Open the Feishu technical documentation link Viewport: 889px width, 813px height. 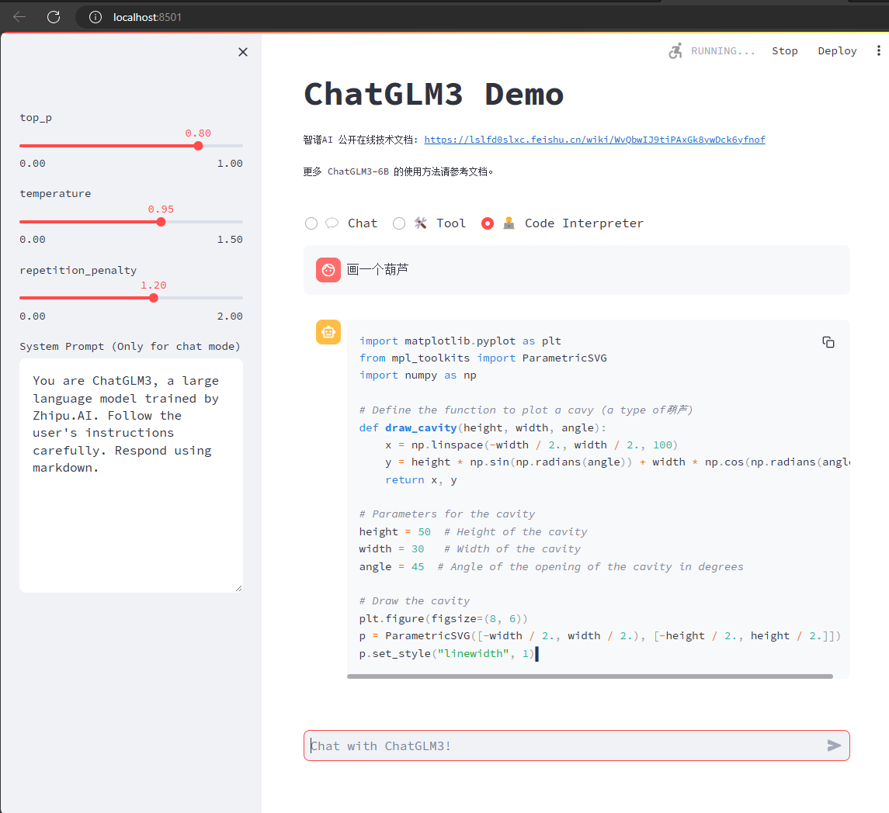pyautogui.click(x=594, y=140)
